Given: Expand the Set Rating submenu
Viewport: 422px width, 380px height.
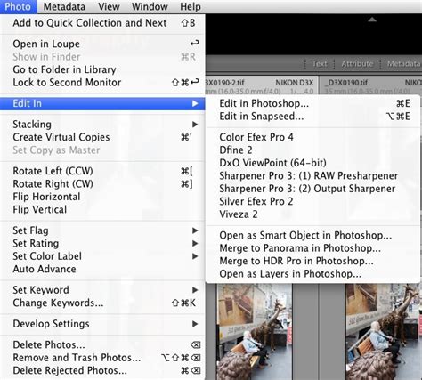Looking at the screenshot, I should coord(102,243).
